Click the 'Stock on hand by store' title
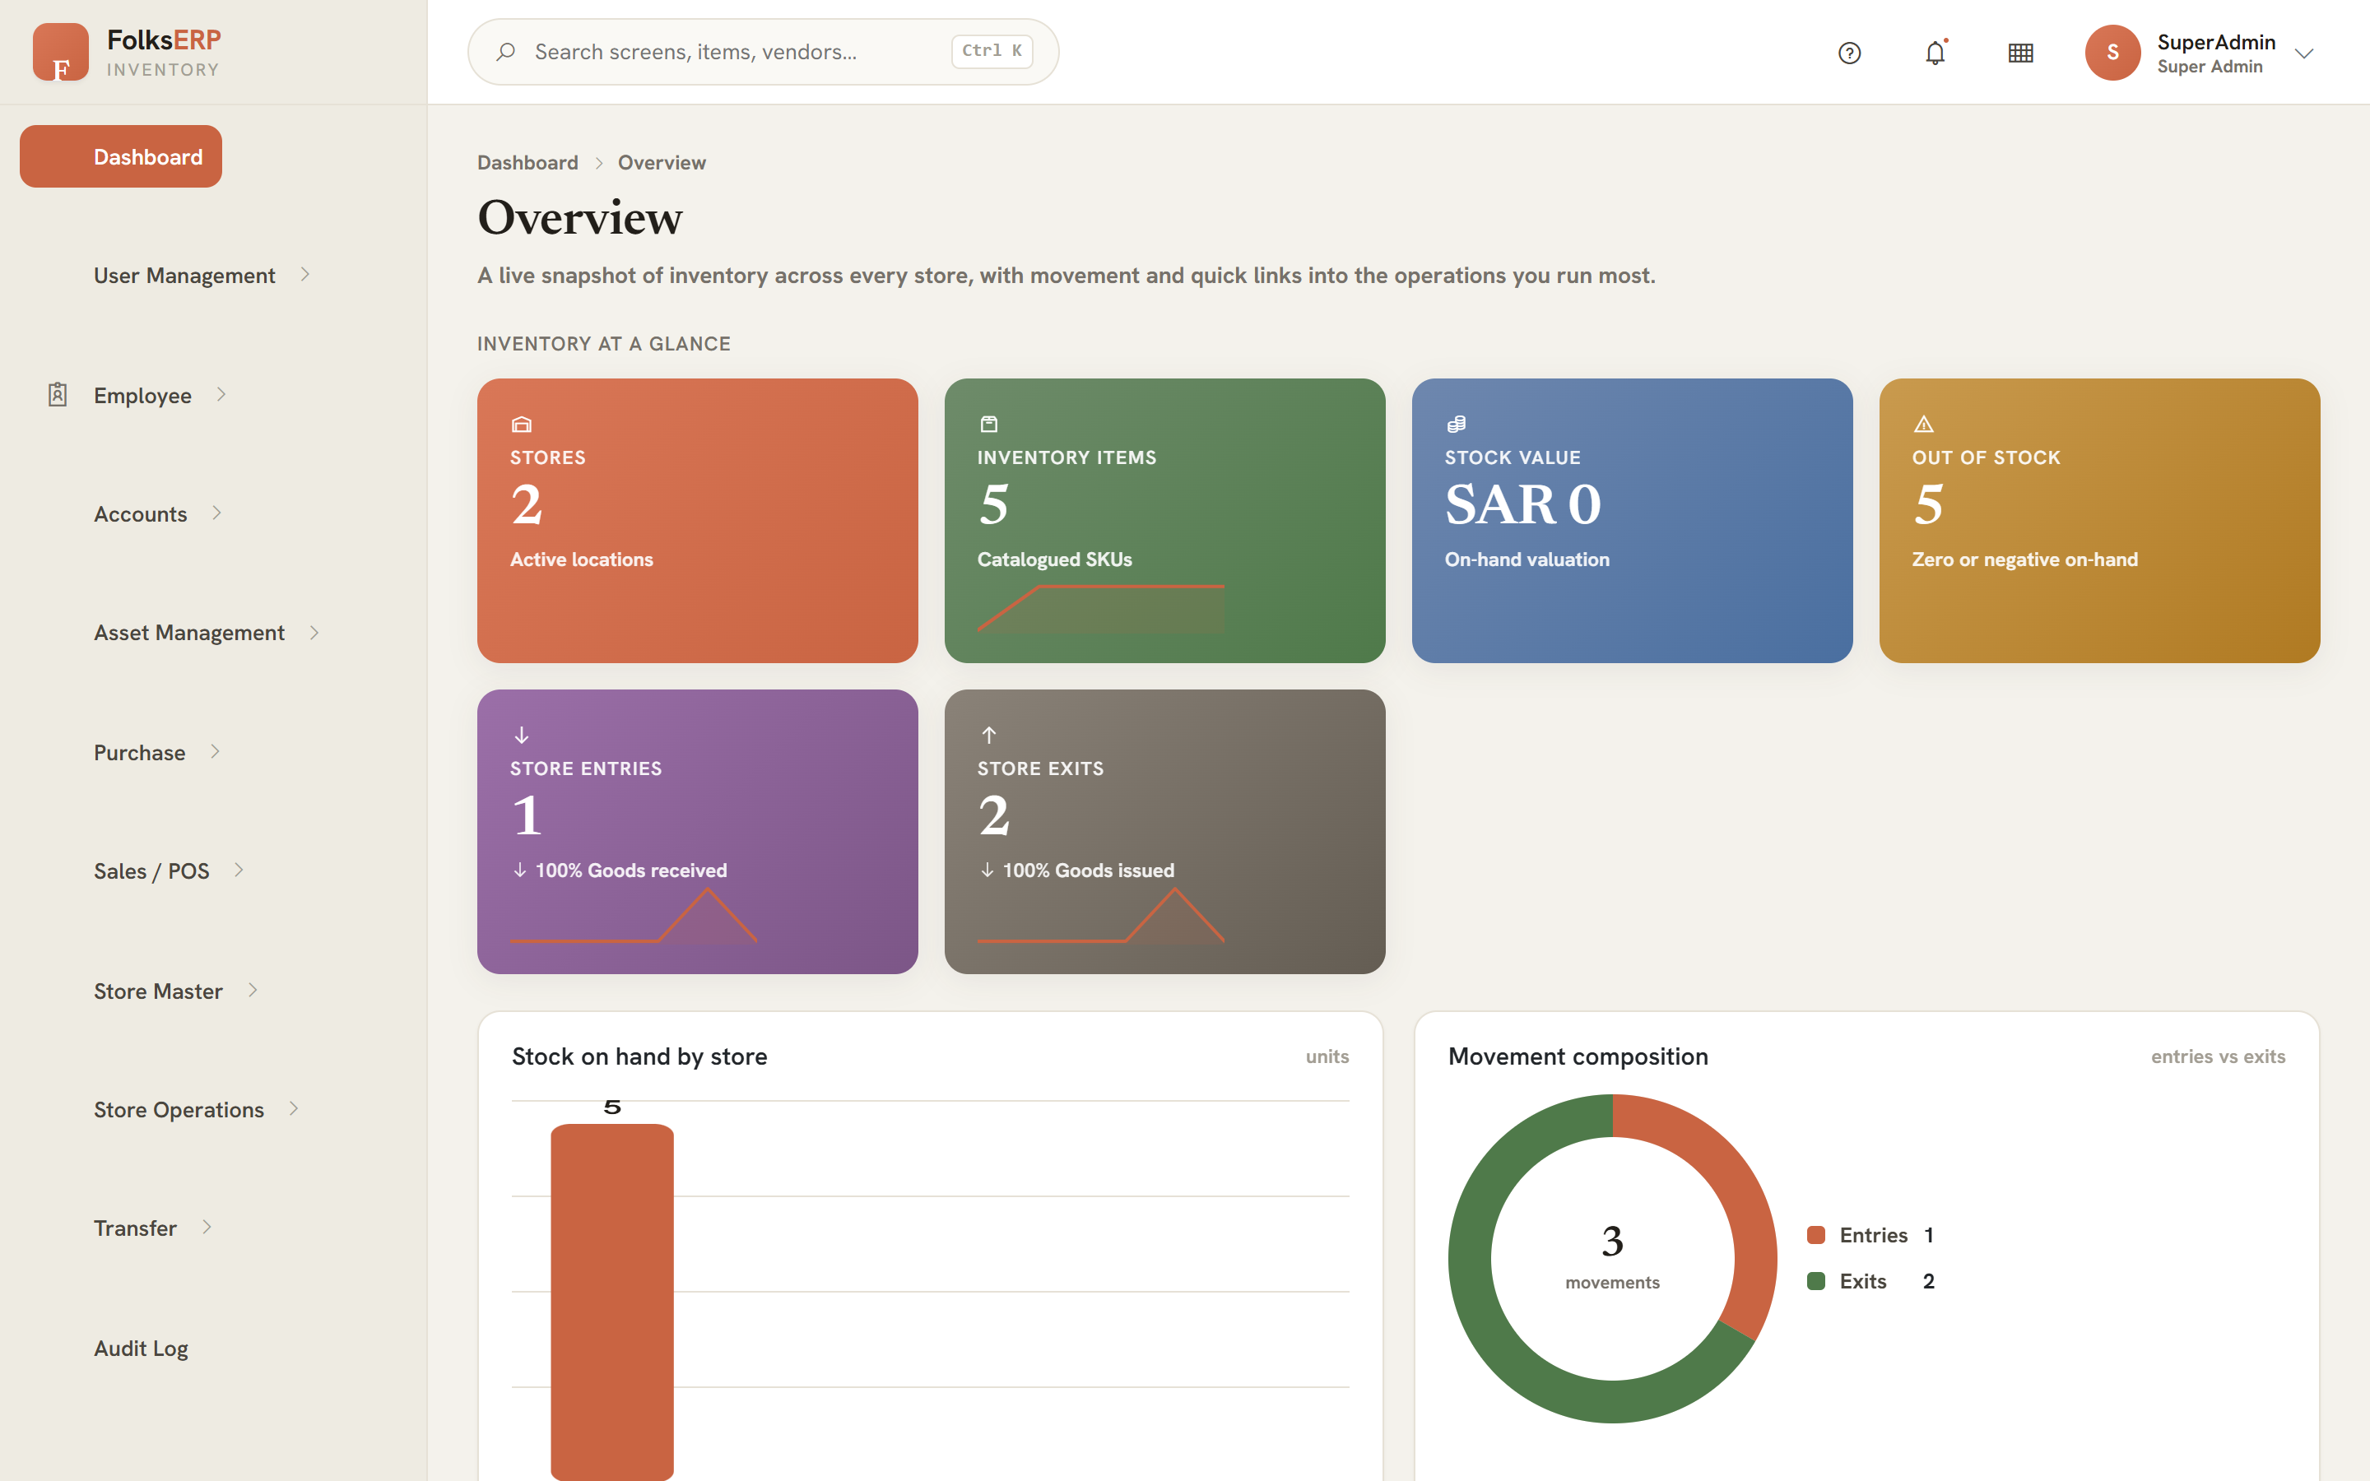The width and height of the screenshot is (2370, 1481). (x=639, y=1057)
